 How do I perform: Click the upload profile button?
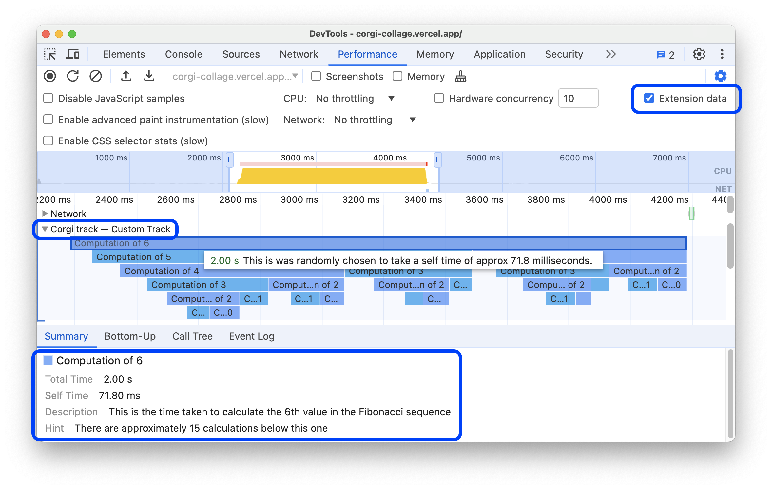point(125,76)
